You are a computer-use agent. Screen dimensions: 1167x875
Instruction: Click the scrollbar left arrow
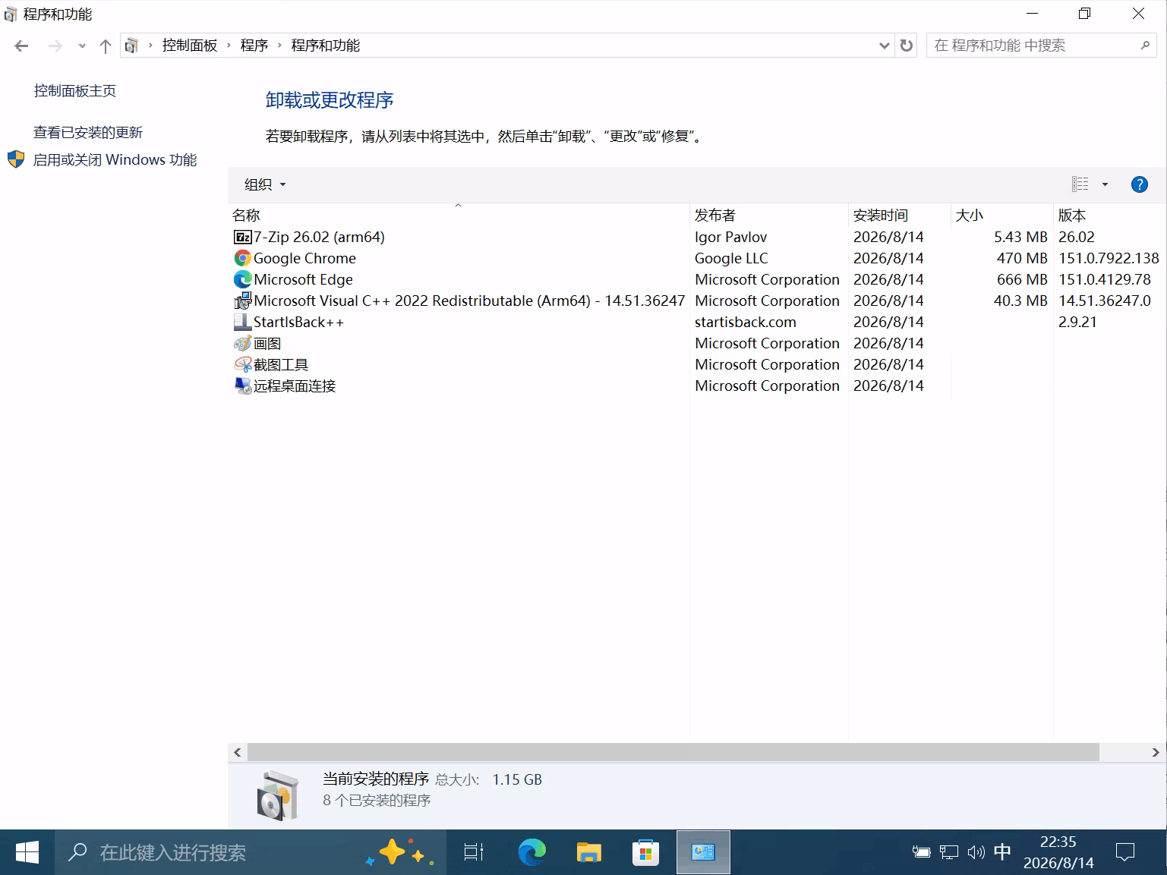(238, 752)
